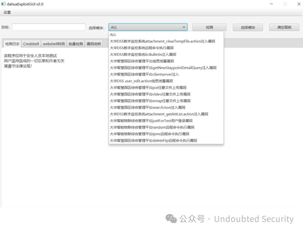Choose 大华DSS数字监控系统远程命令执行漏洞 option
This screenshot has height=231, width=303.
166,48
